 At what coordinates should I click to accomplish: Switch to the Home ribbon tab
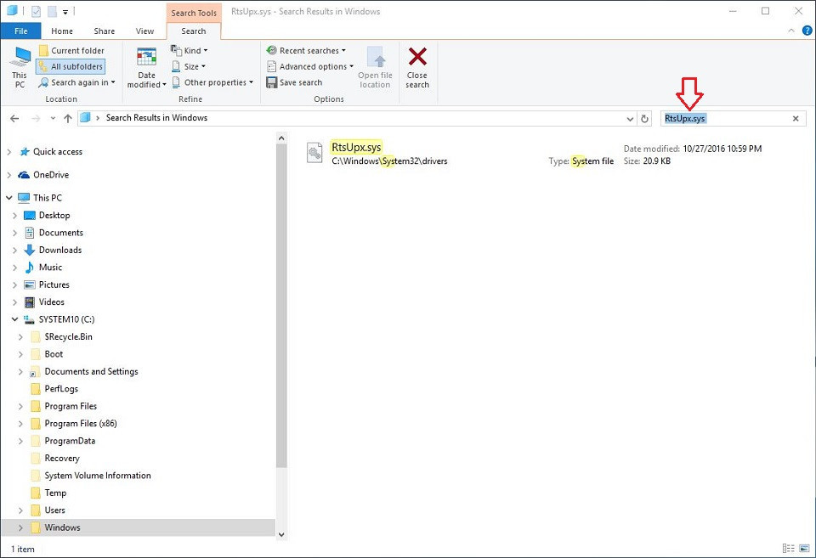(x=62, y=31)
